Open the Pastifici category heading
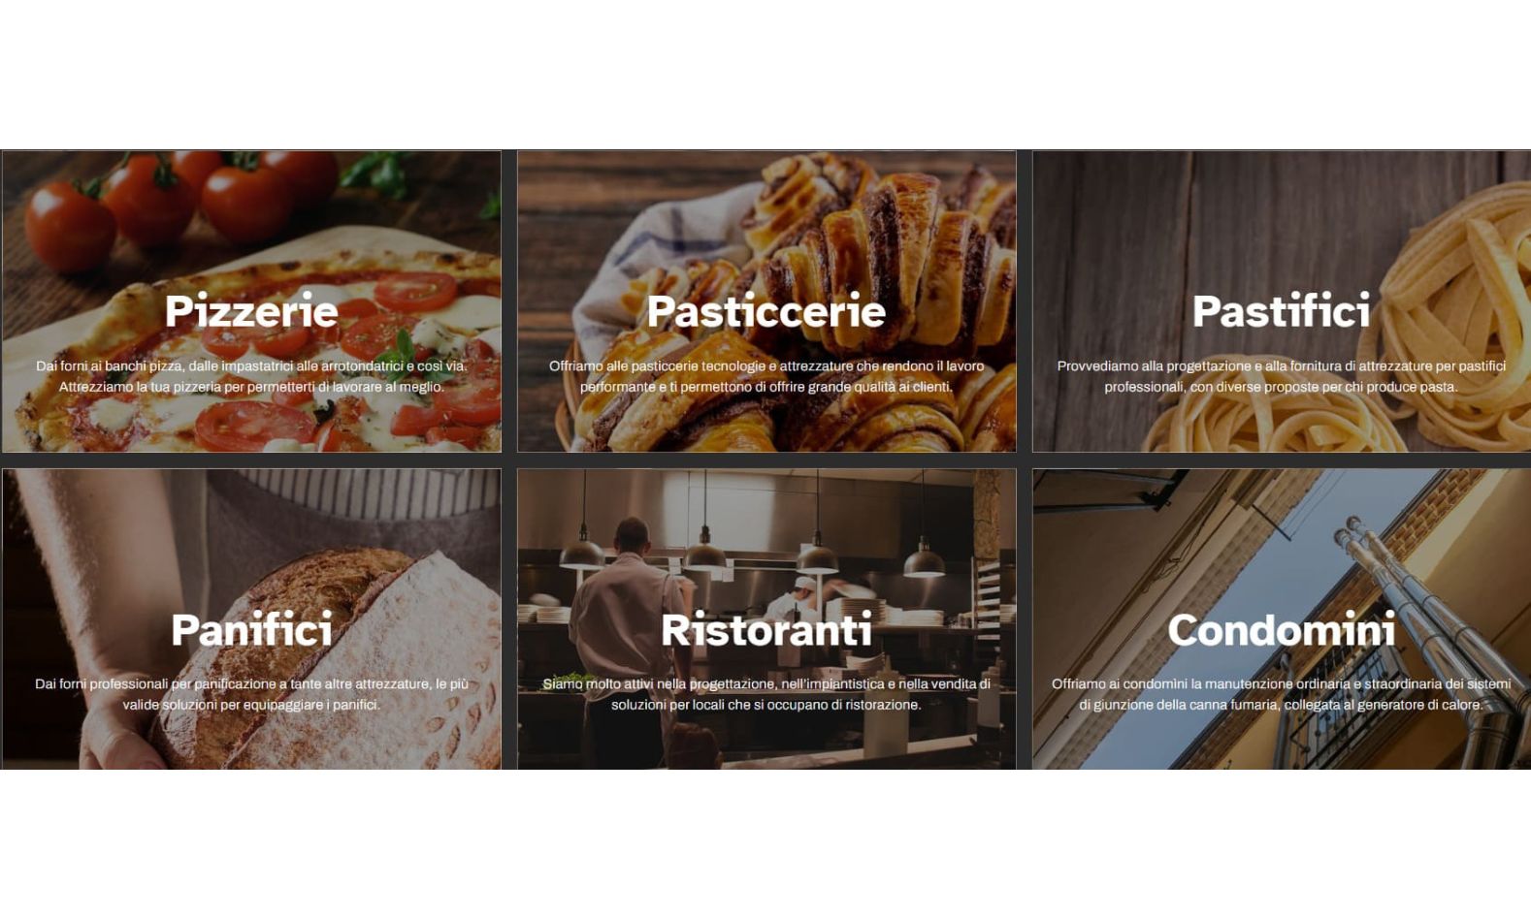The width and height of the screenshot is (1531, 919). (x=1281, y=311)
